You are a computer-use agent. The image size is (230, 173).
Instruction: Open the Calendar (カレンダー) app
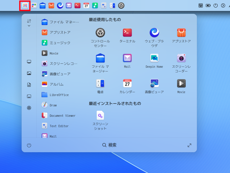tap(127, 84)
